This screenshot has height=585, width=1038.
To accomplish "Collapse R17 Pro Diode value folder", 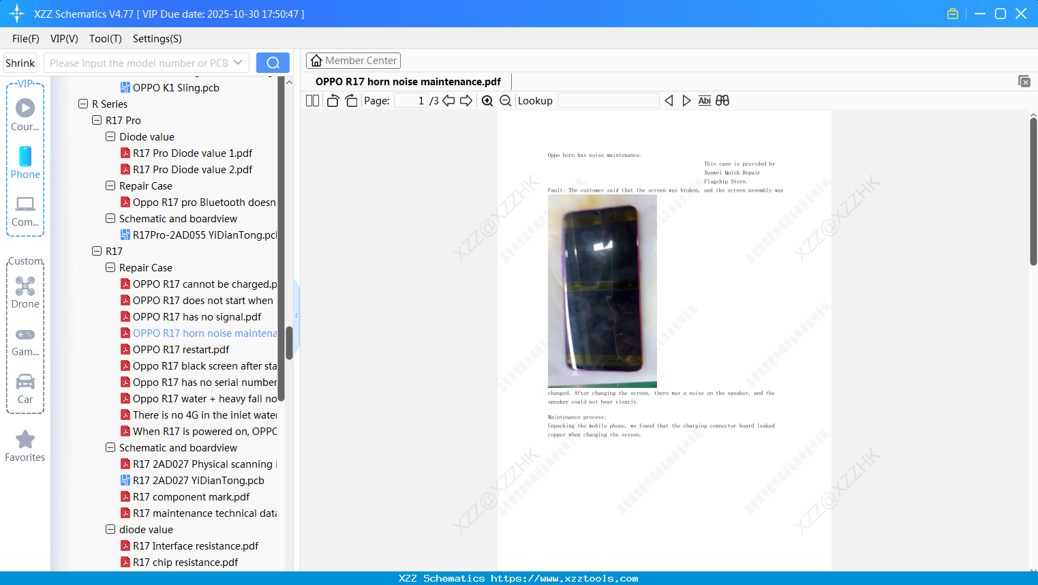I will point(110,137).
